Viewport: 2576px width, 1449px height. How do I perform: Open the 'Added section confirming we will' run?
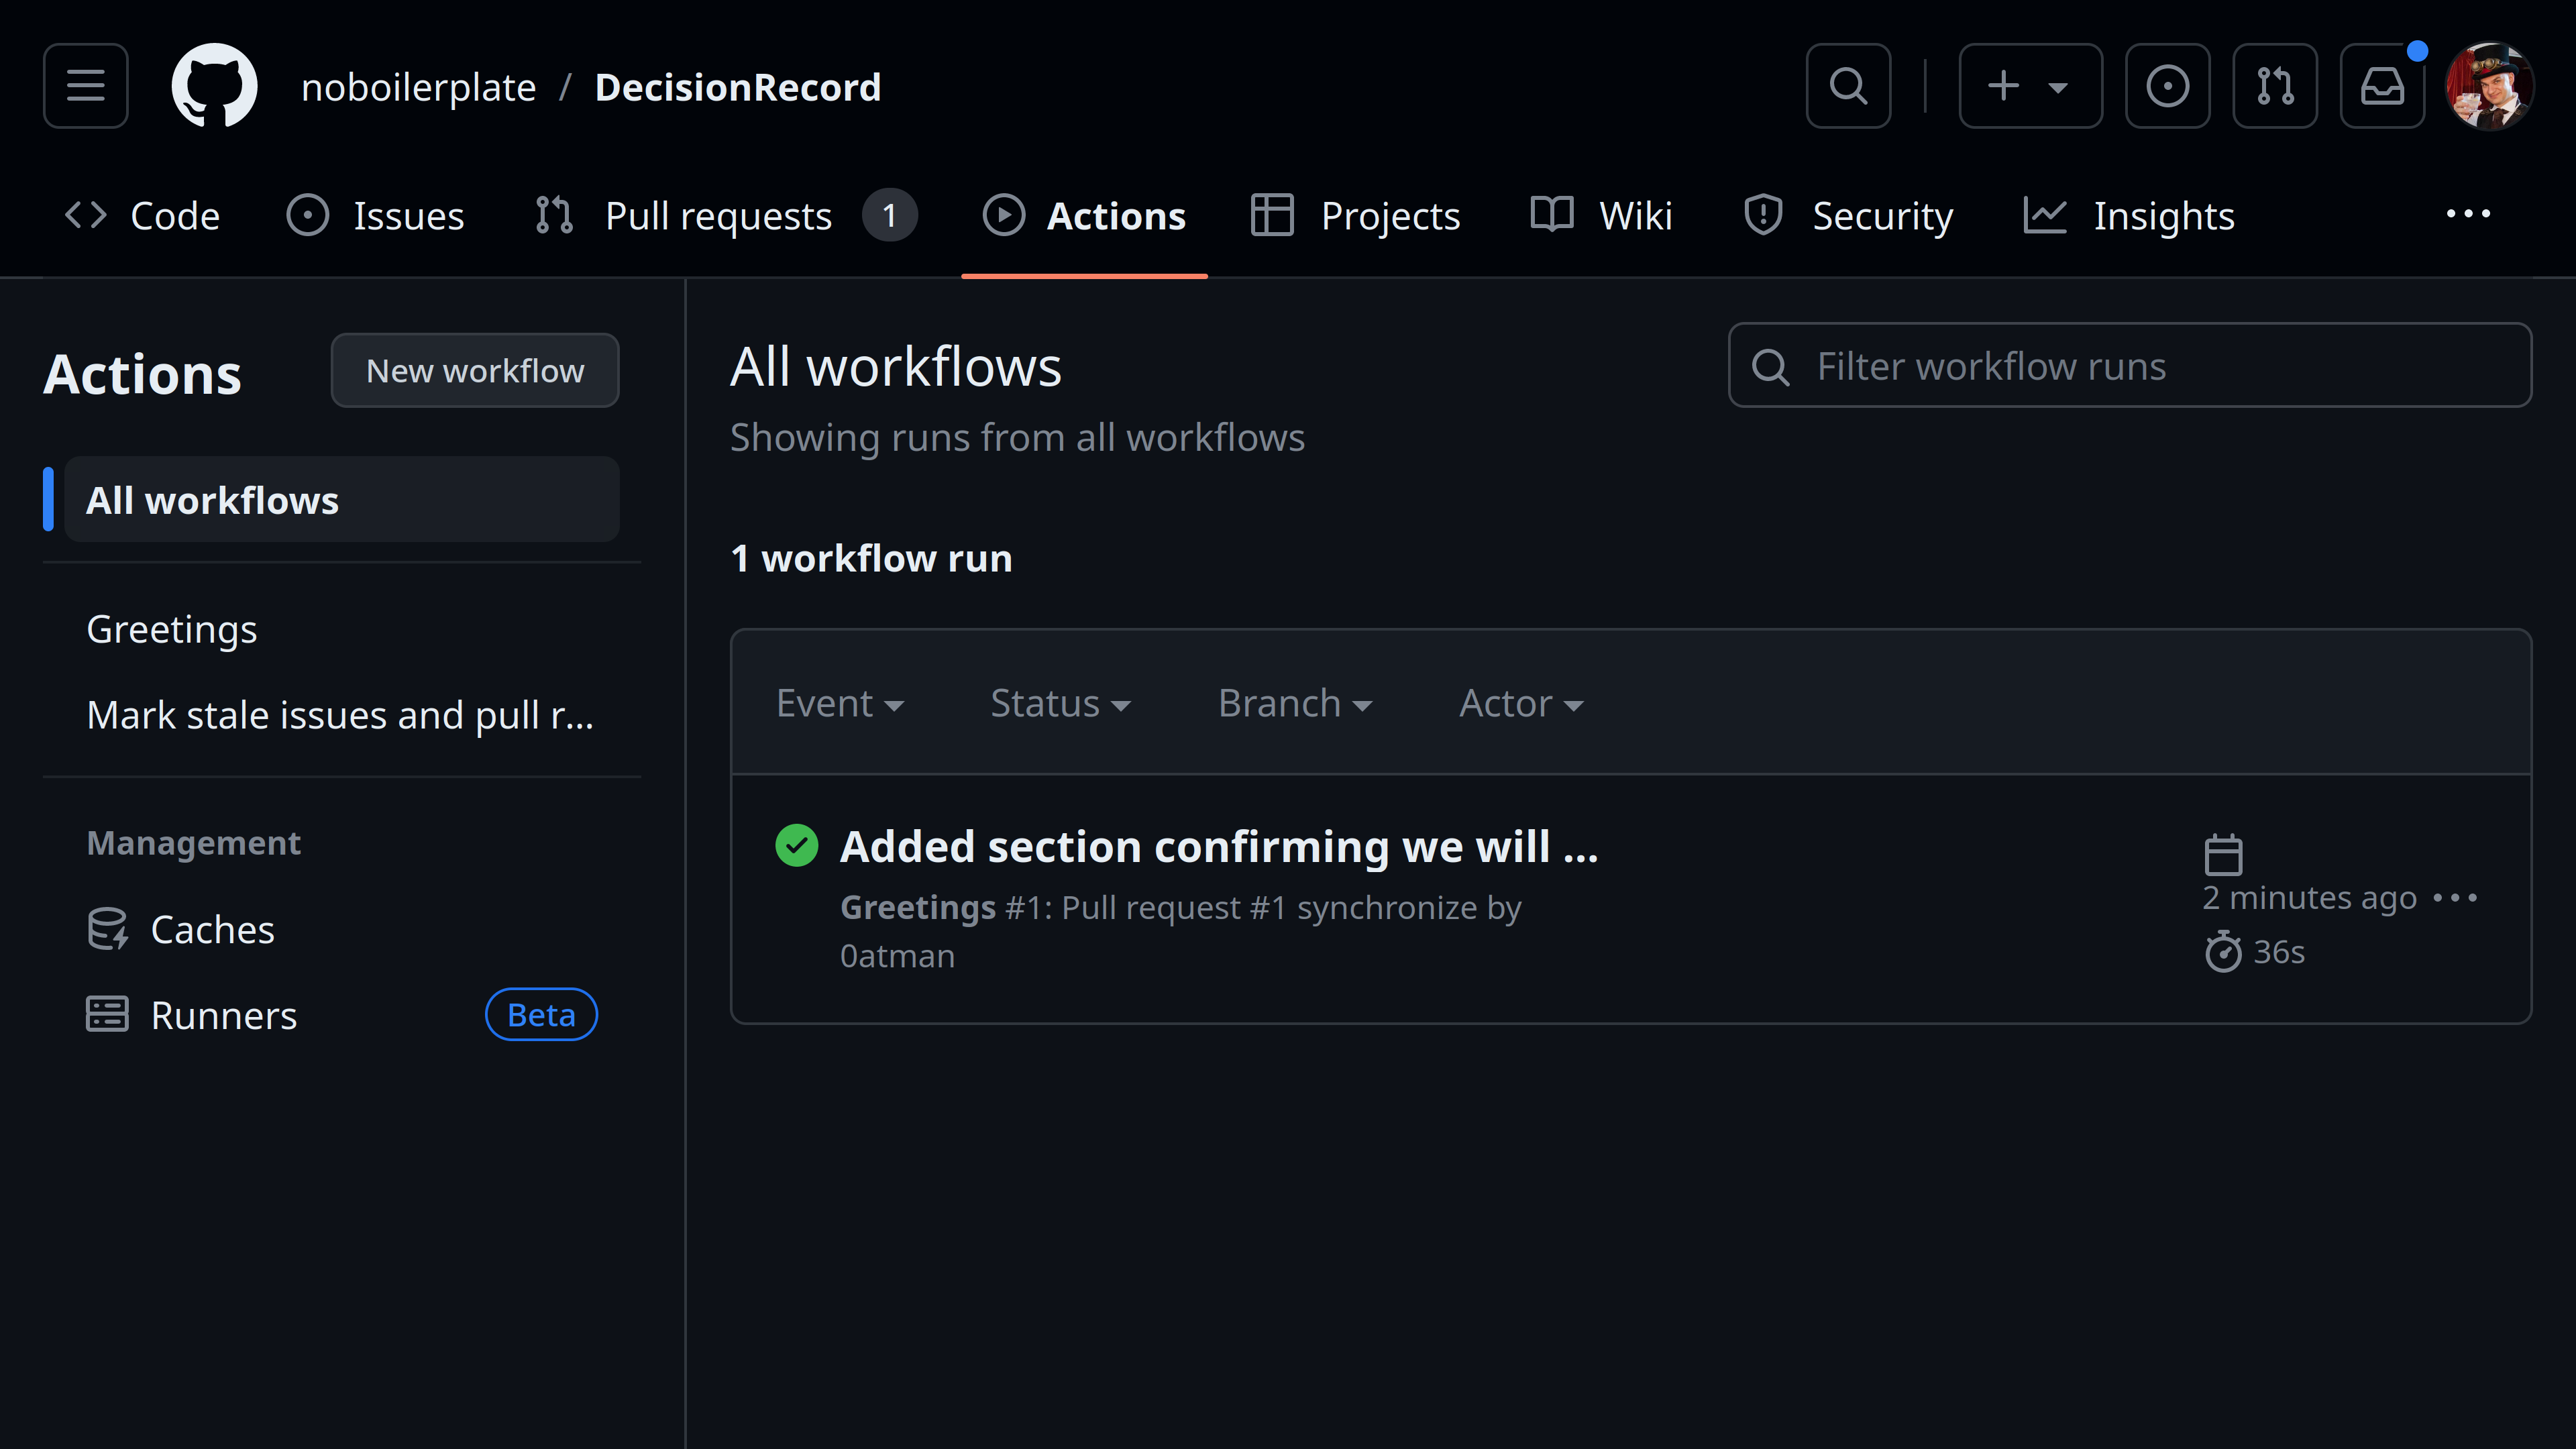1219,846
